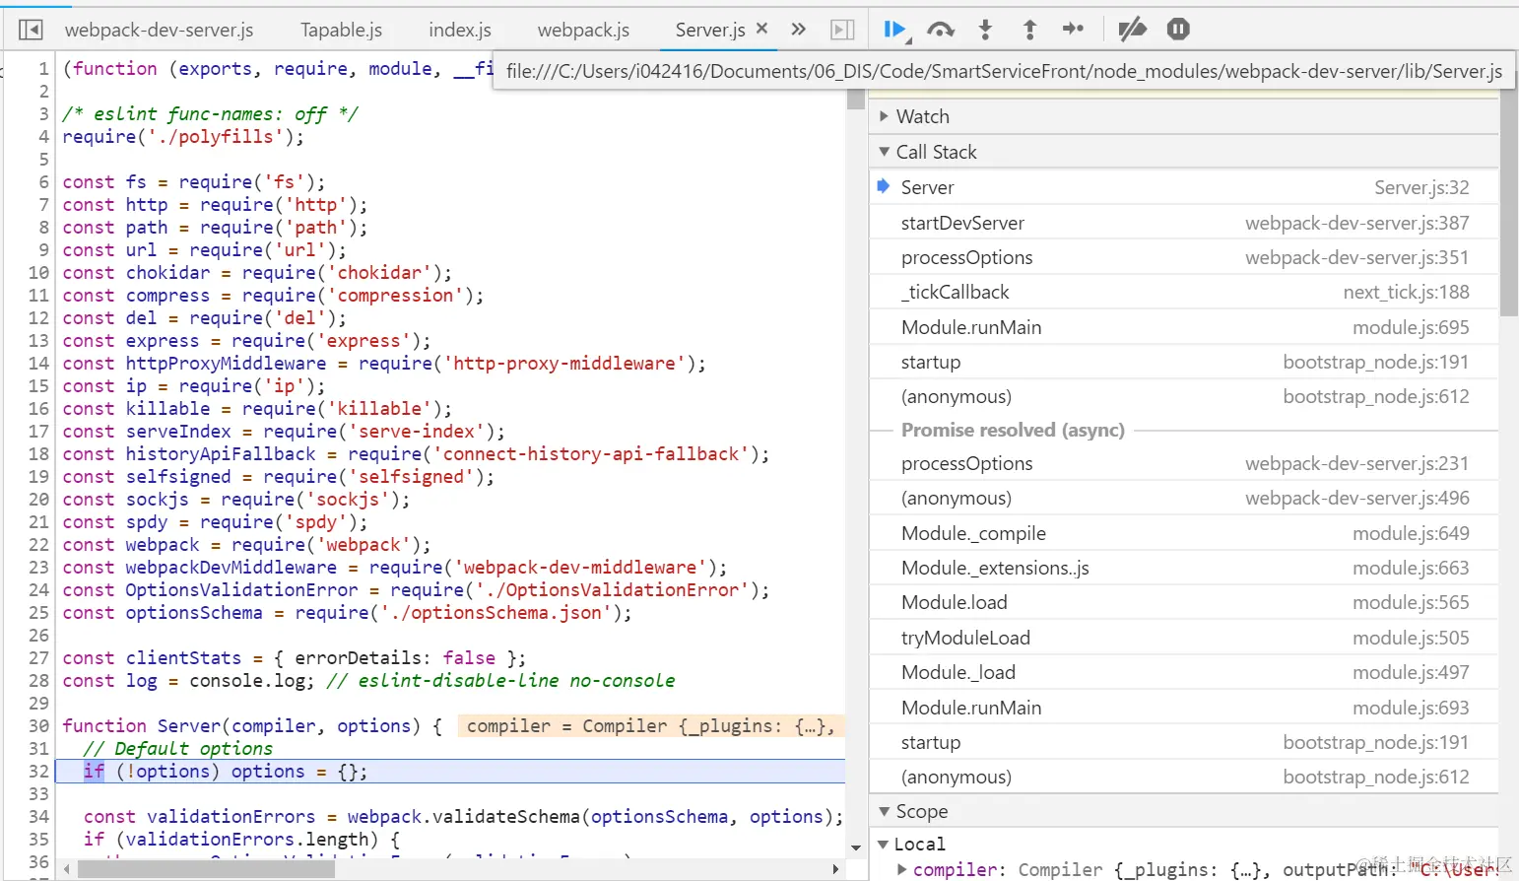Open the module.js:565 source link
The height and width of the screenshot is (881, 1519).
coord(1411,602)
